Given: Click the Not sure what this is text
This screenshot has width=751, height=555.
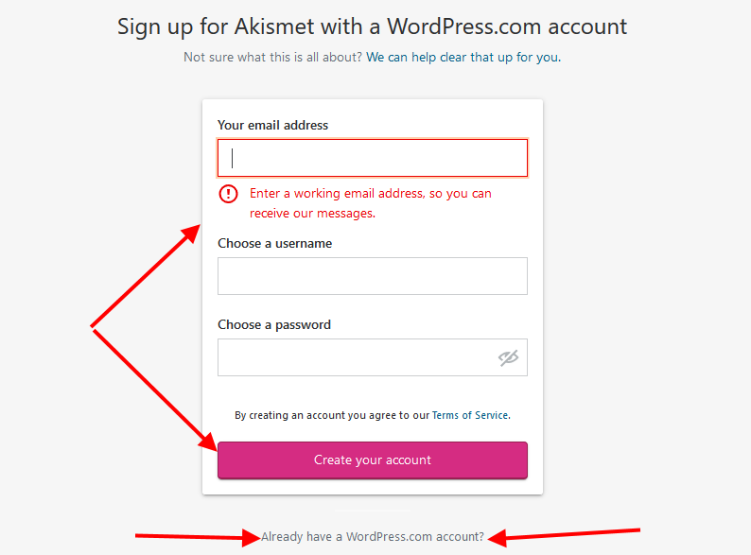Looking at the screenshot, I should pyautogui.click(x=273, y=58).
